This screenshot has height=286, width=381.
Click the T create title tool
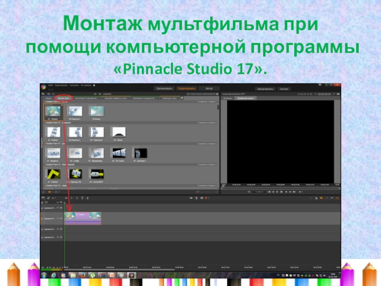click(82, 198)
